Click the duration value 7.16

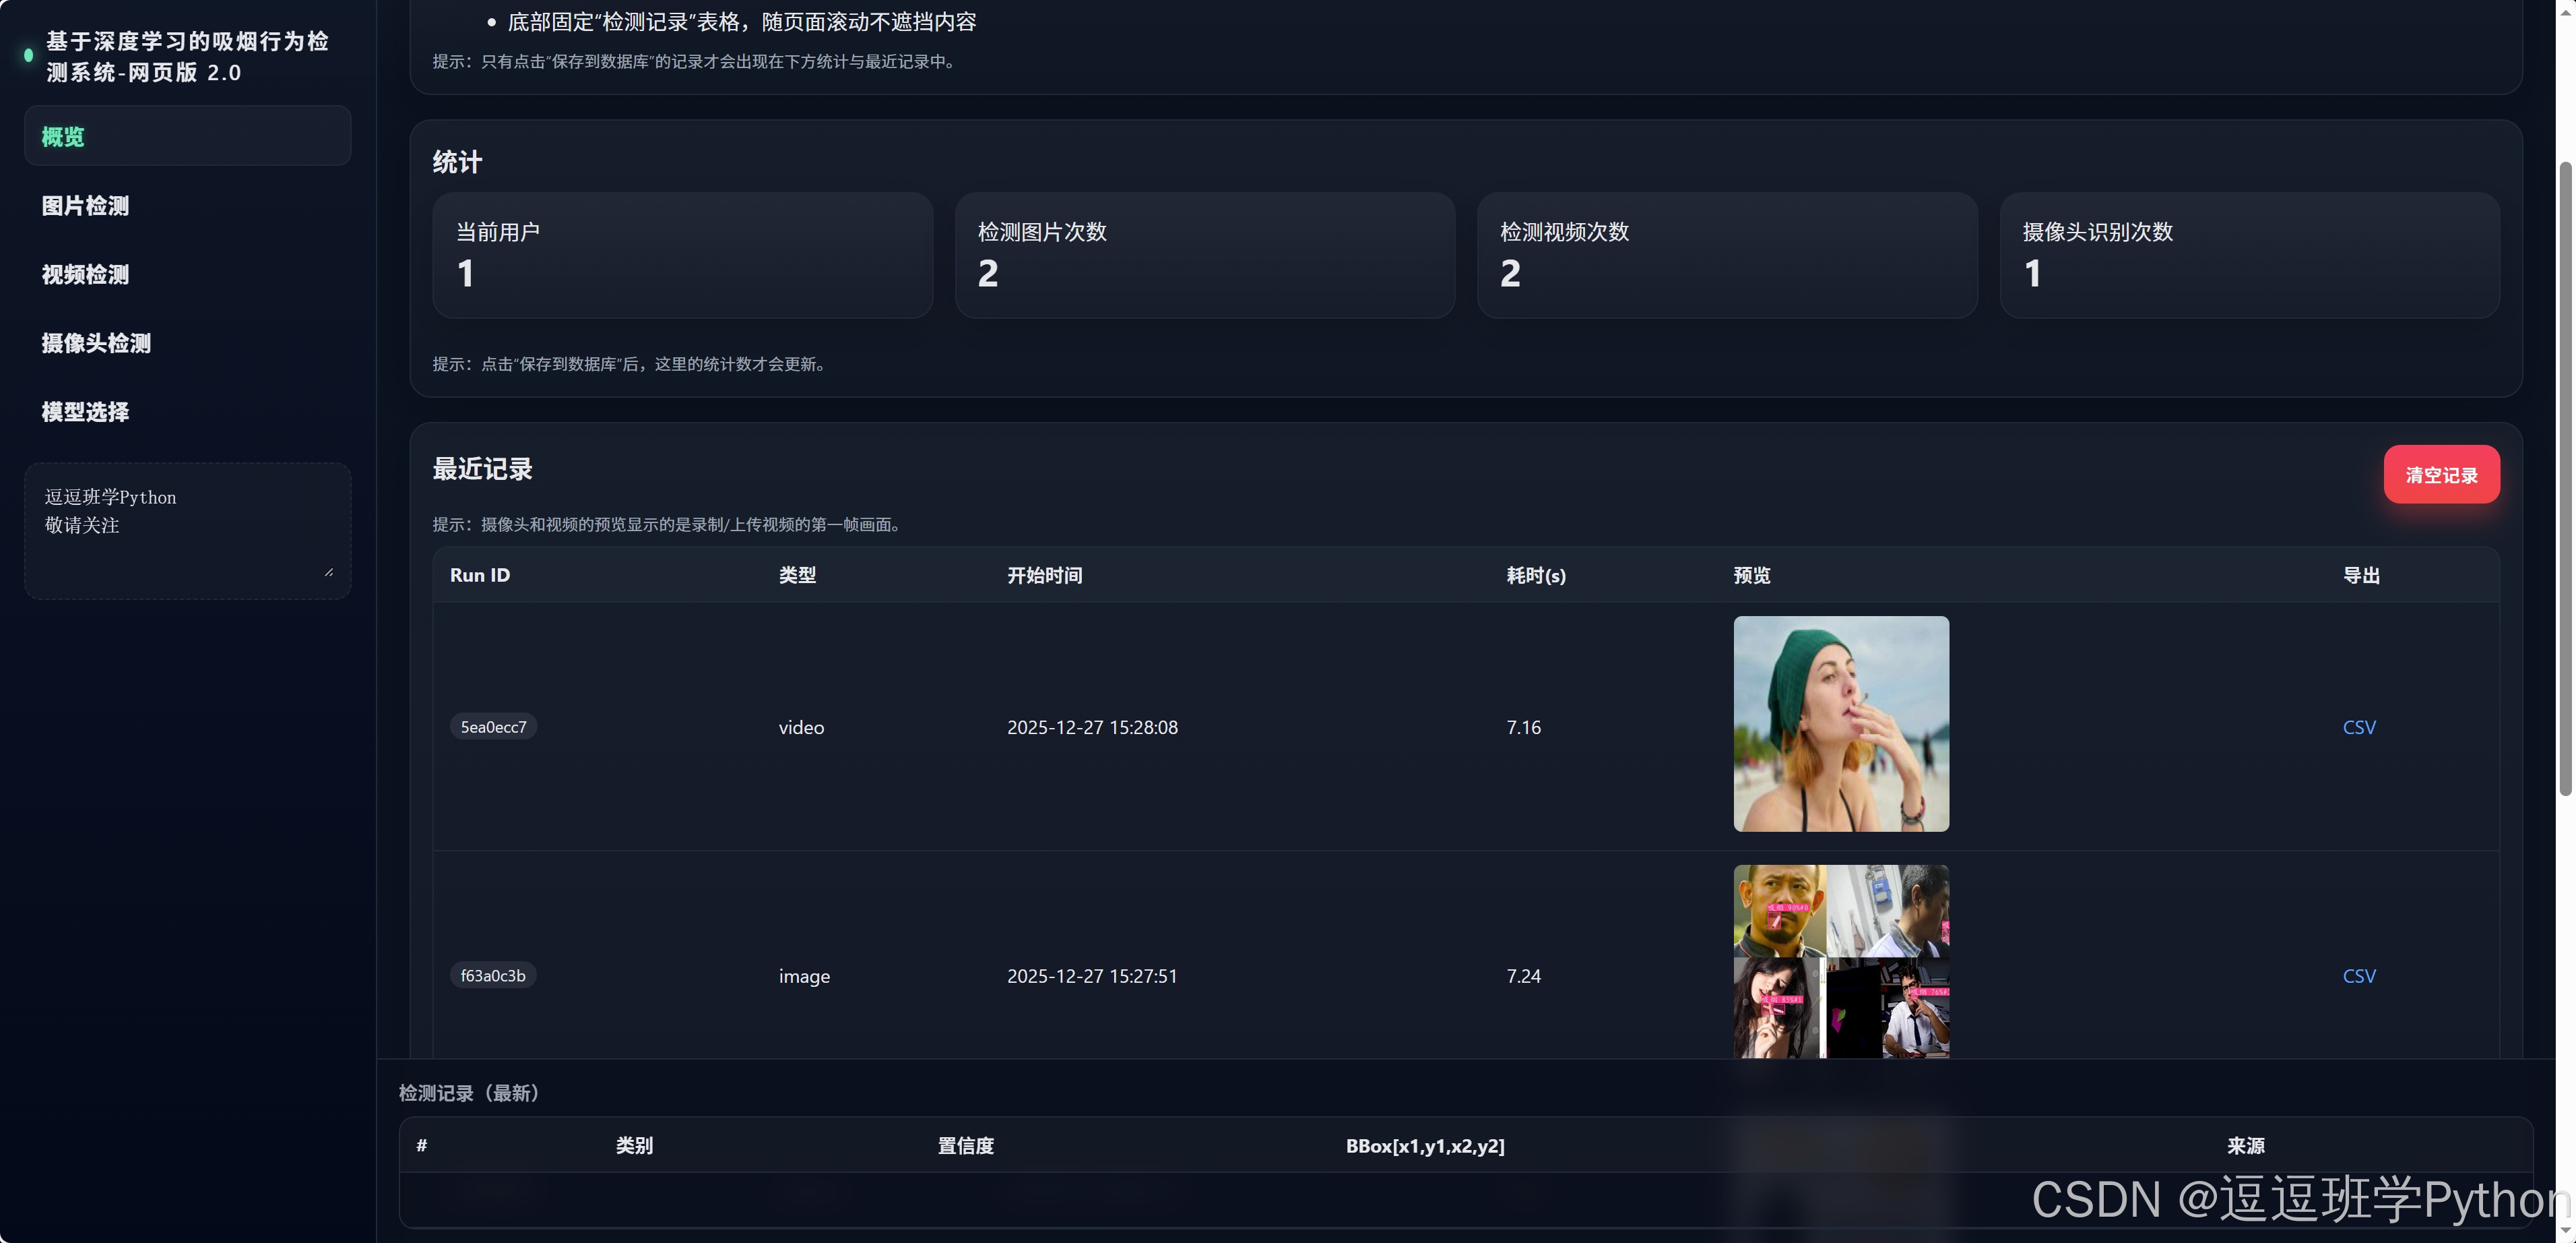(1523, 727)
